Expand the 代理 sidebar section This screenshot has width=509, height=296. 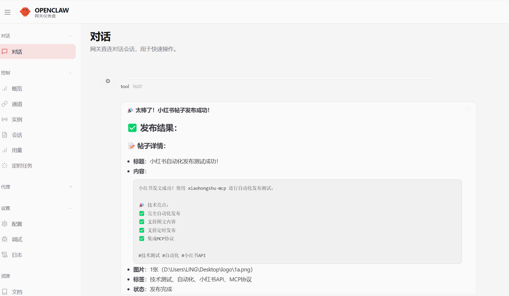71,187
